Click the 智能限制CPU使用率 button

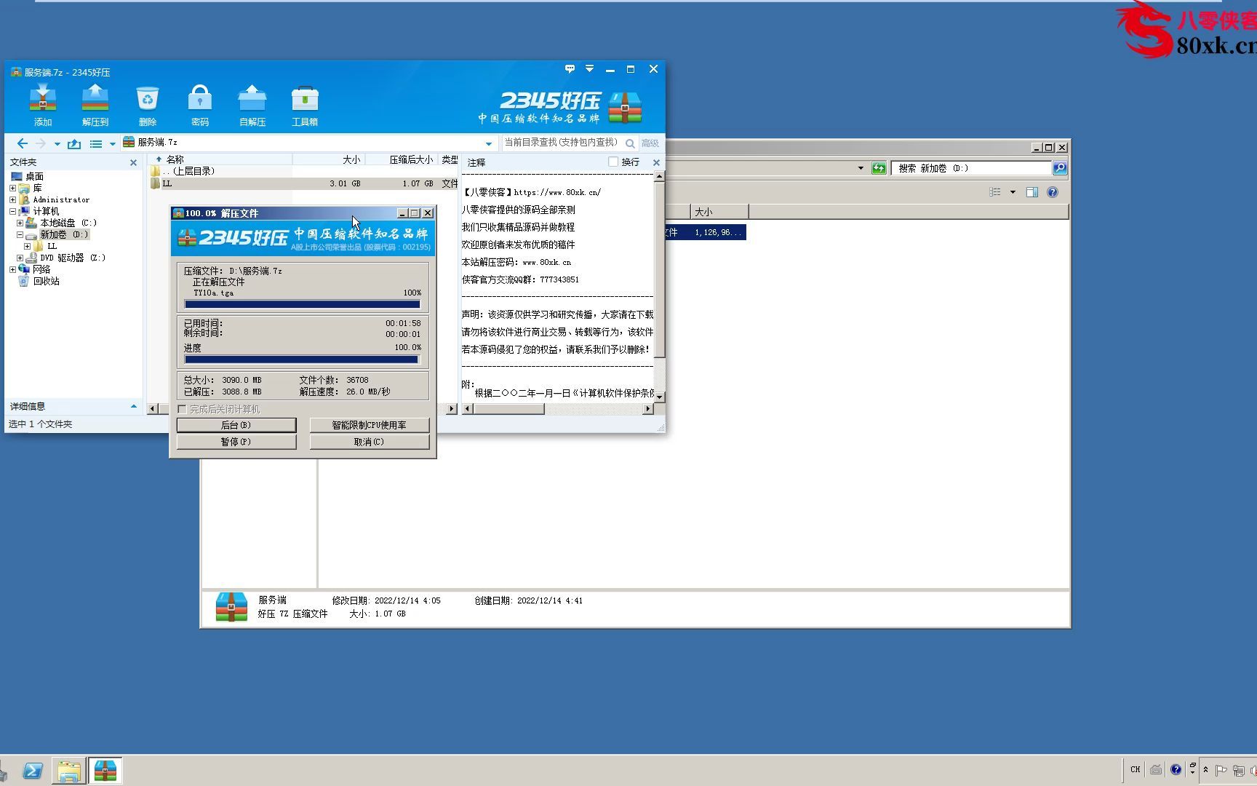click(370, 425)
